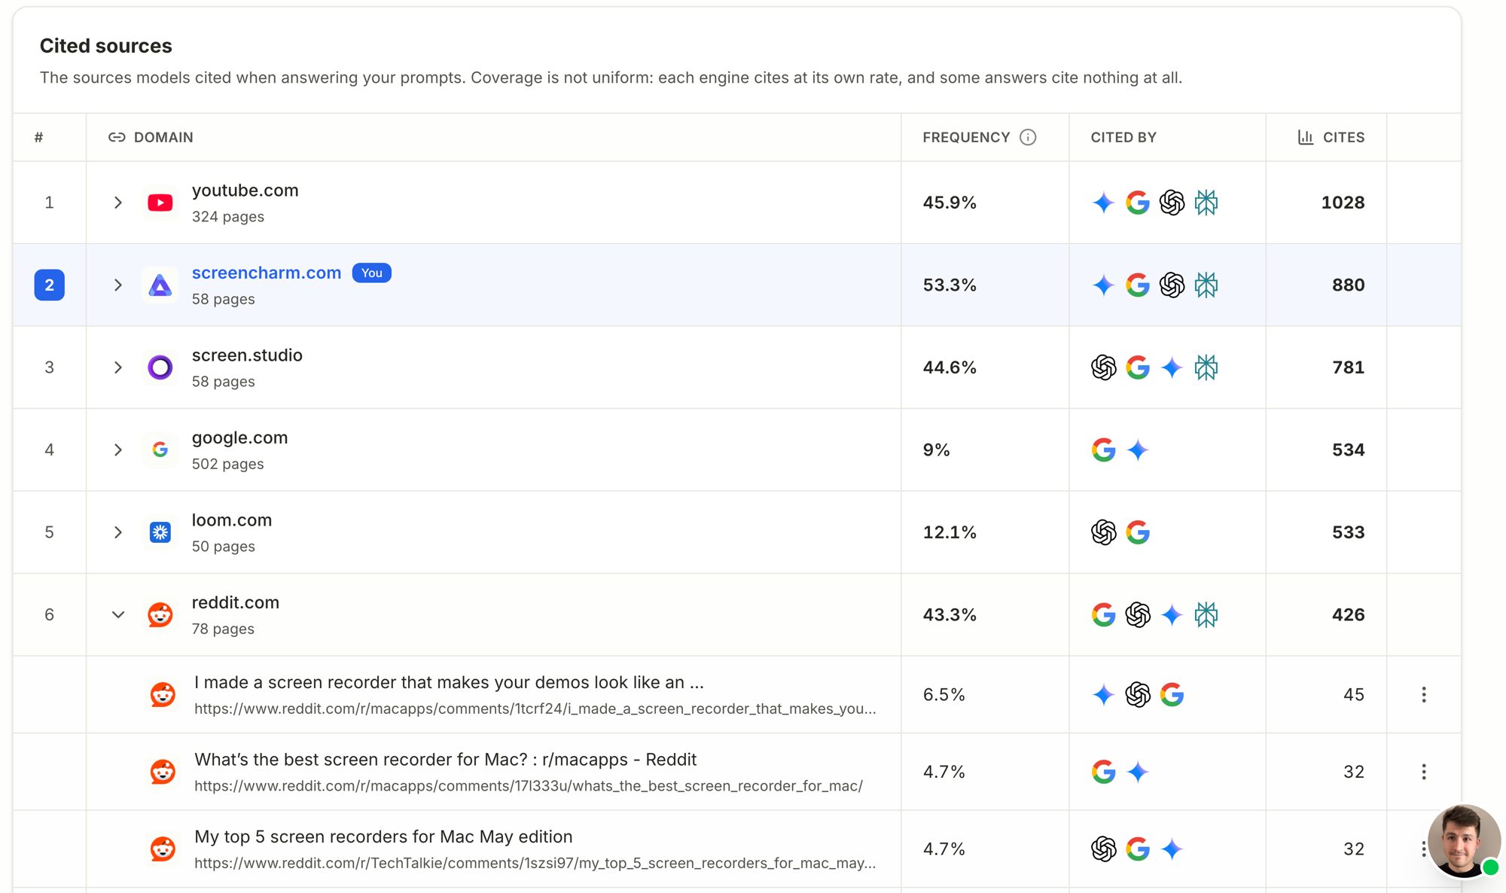Image resolution: width=1506 pixels, height=893 pixels.
Task: Click the link icon beside DOMAIN header
Action: [117, 137]
